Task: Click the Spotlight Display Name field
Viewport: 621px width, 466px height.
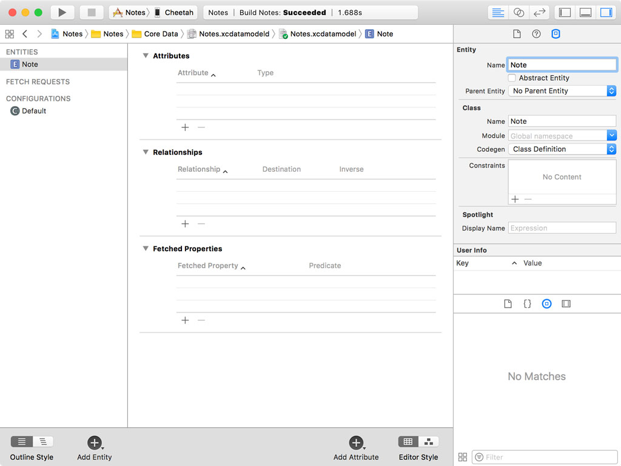Action: (x=562, y=228)
